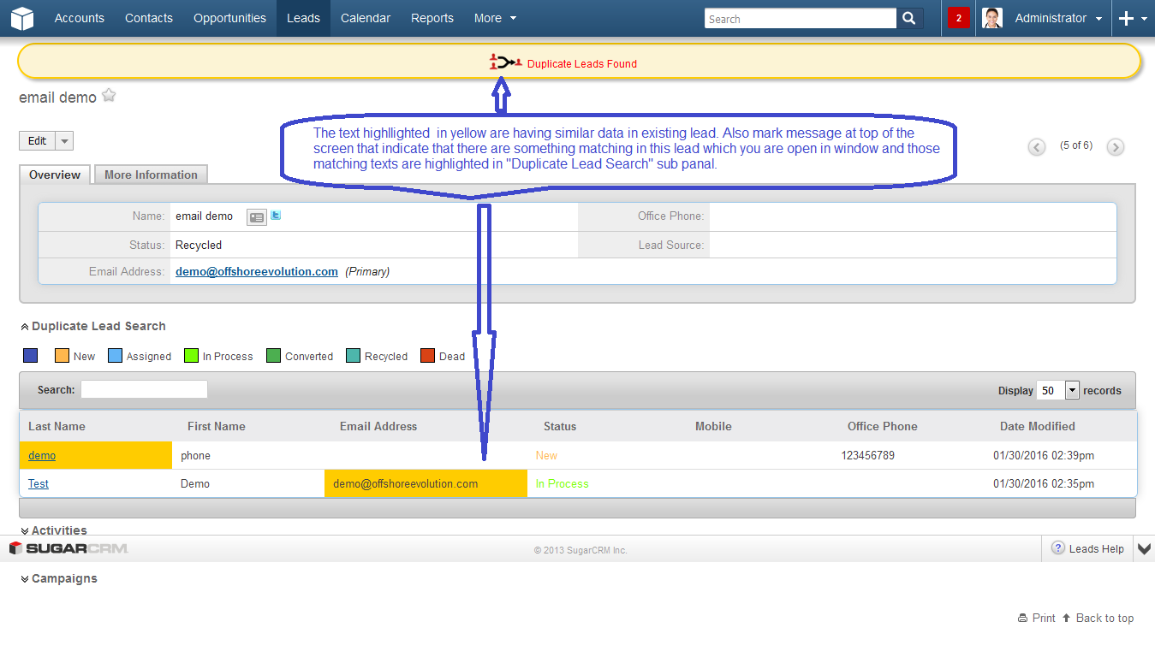This screenshot has width=1155, height=663.
Task: Expand the Activities section
Action: 25,530
